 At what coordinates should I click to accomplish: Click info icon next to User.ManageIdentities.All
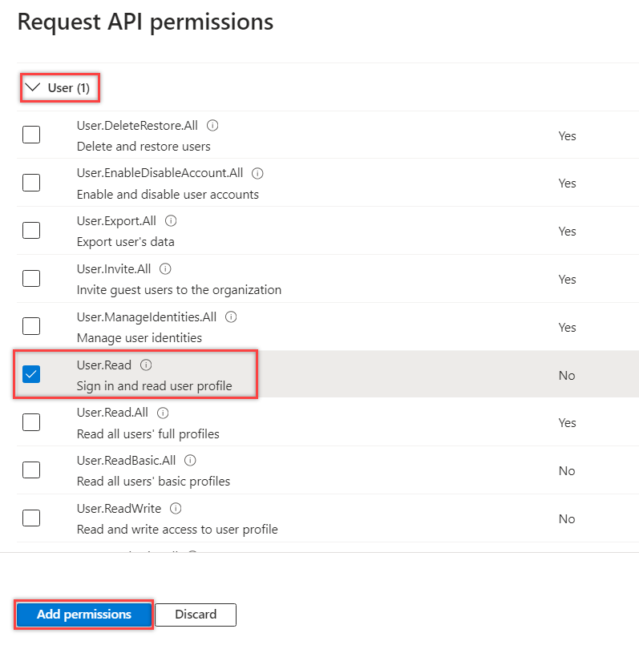[x=231, y=317]
